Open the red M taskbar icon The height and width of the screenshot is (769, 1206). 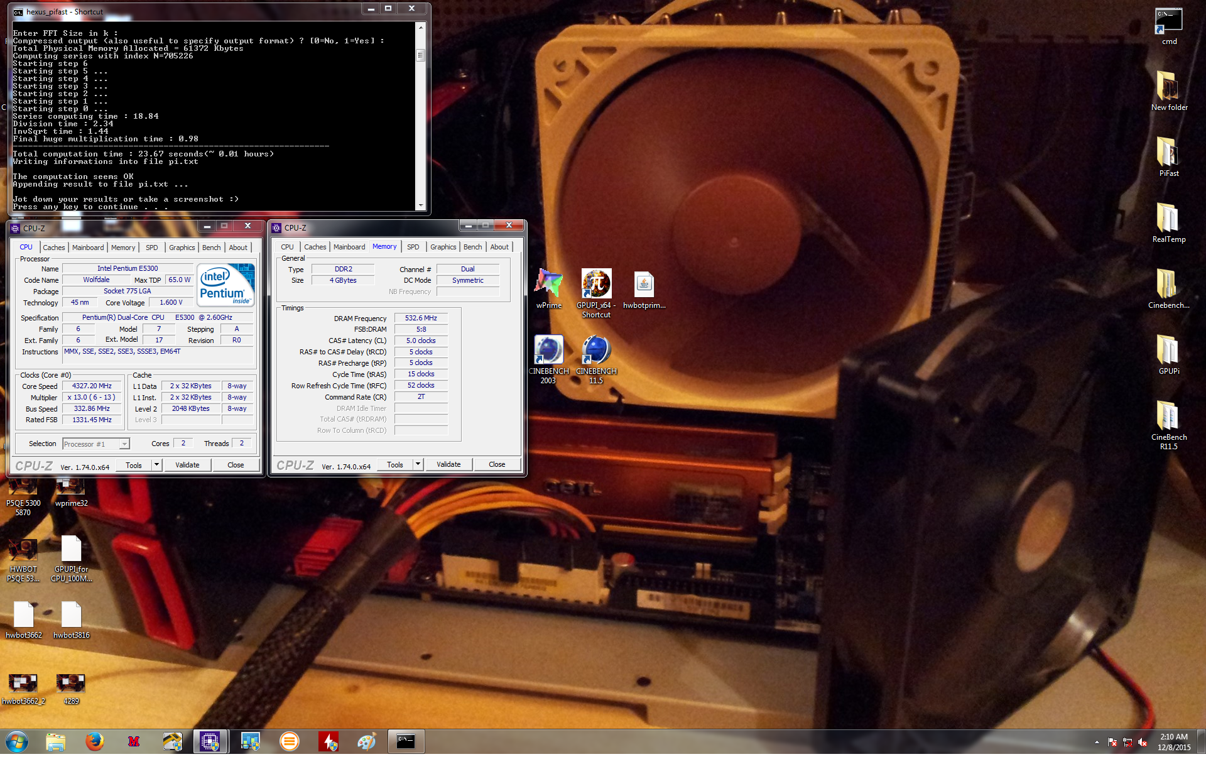coord(133,742)
